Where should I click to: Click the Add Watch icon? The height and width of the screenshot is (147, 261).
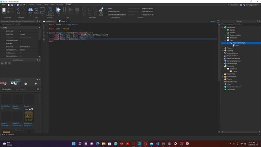[101, 10]
